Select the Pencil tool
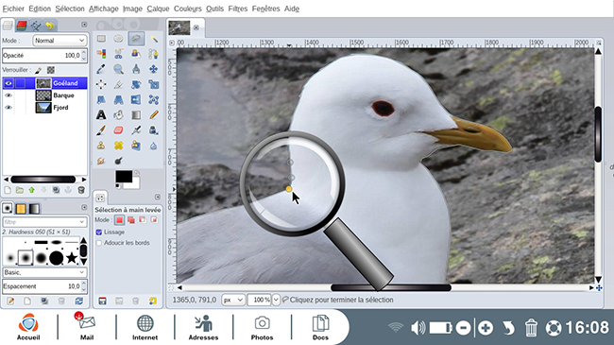This screenshot has height=345, width=614. coord(153,115)
